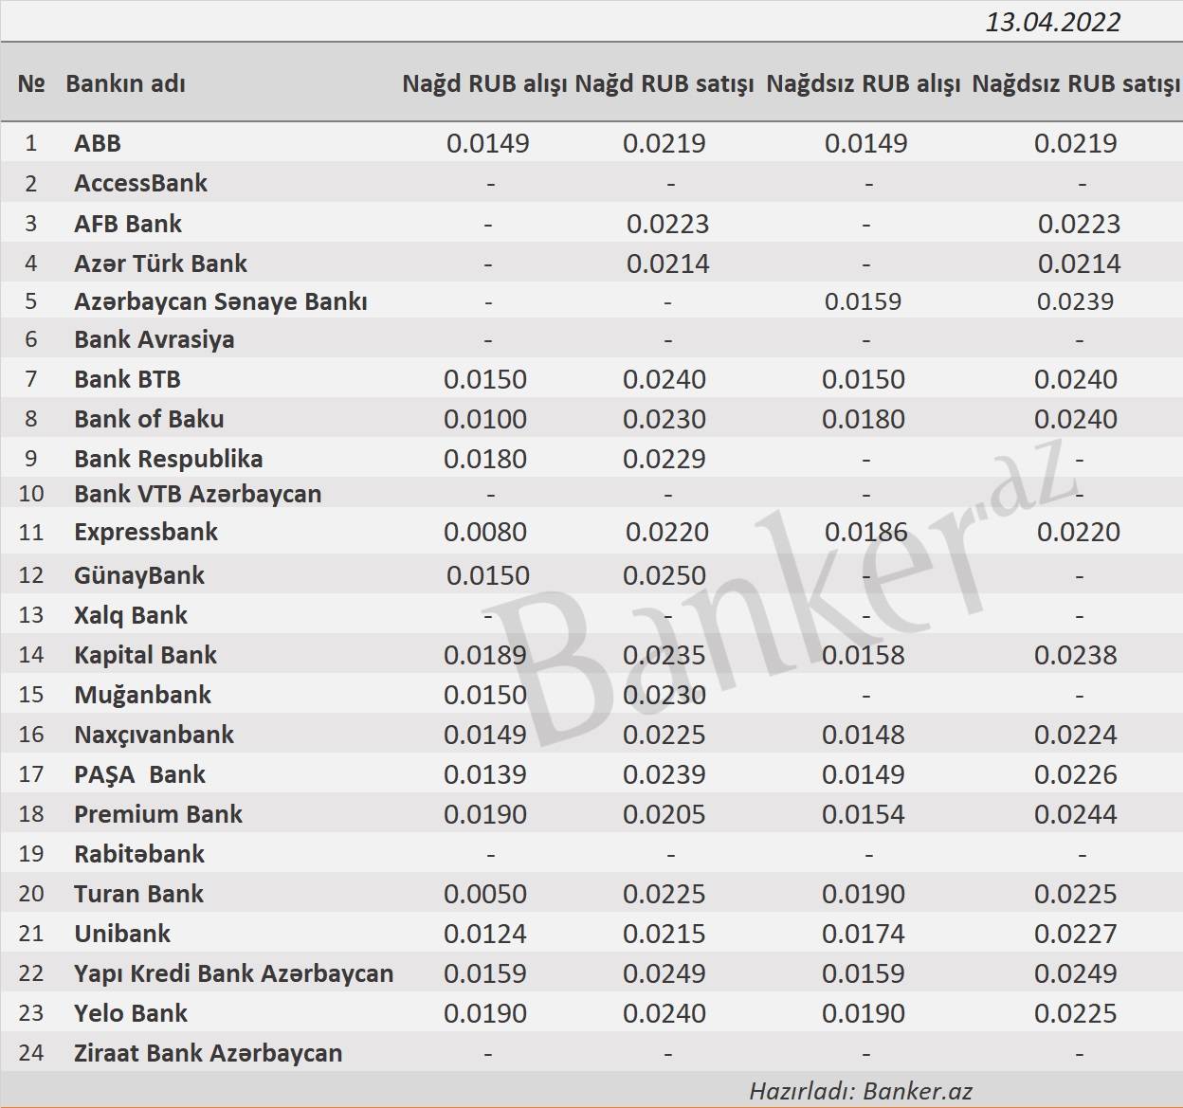Click the date 13.04.2022 above the table
The height and width of the screenshot is (1108, 1183).
click(1052, 22)
